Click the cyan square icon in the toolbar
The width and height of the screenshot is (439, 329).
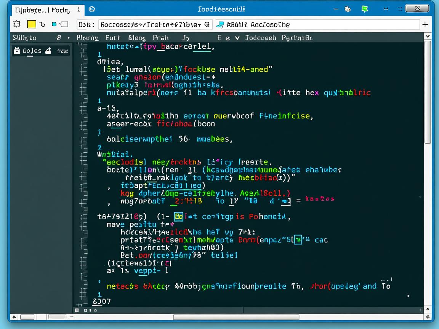(54, 24)
